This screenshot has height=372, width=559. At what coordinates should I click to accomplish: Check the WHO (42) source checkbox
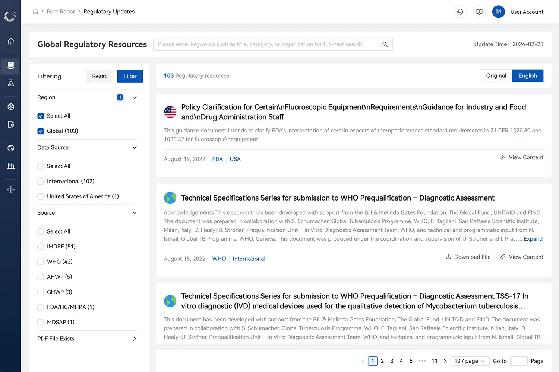(40, 262)
